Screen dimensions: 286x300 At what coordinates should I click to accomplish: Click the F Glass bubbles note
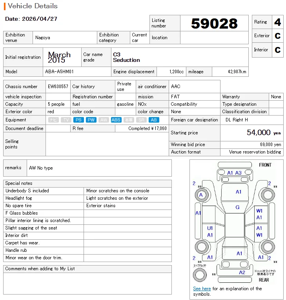[x=22, y=213]
